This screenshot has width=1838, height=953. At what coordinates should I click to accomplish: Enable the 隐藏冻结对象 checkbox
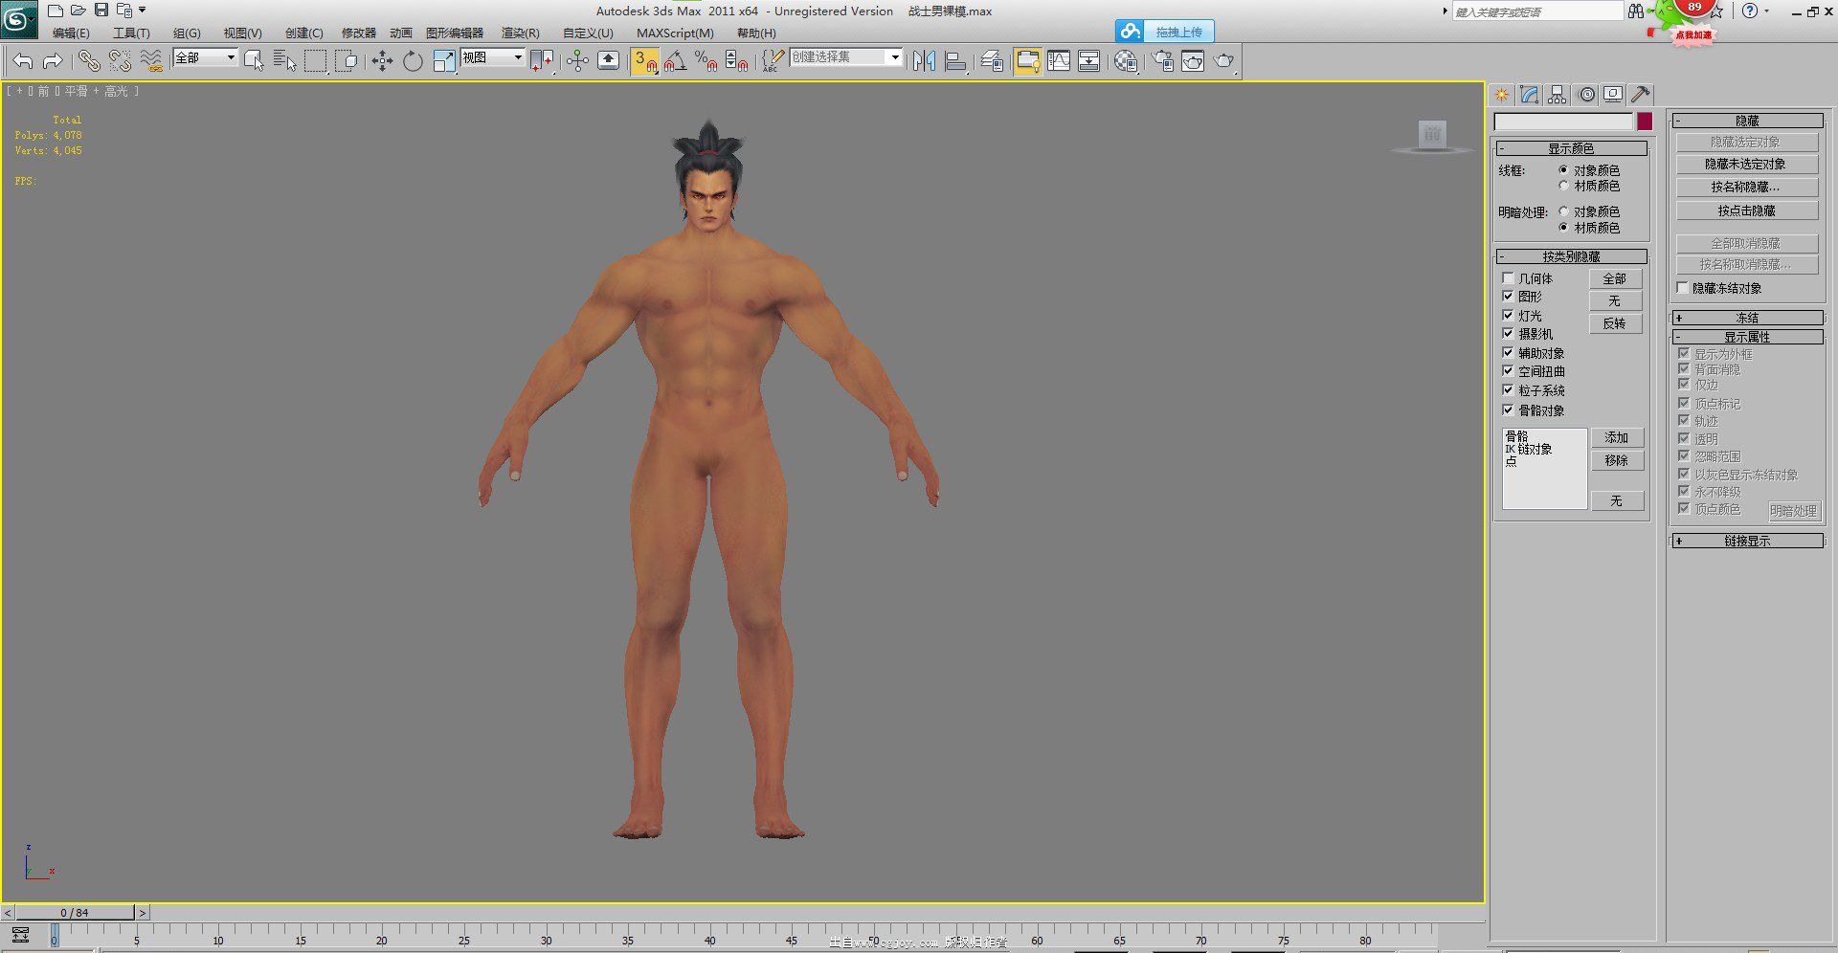point(1683,288)
